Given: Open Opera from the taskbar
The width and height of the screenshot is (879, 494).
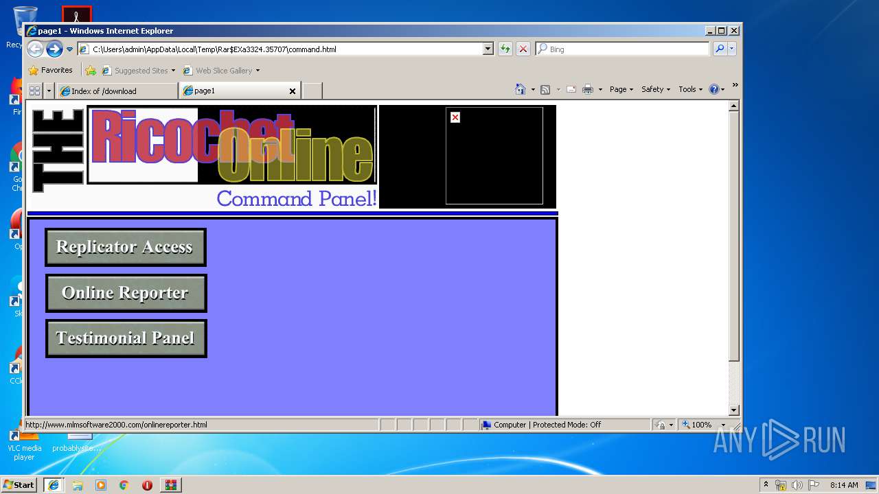Looking at the screenshot, I should point(147,484).
